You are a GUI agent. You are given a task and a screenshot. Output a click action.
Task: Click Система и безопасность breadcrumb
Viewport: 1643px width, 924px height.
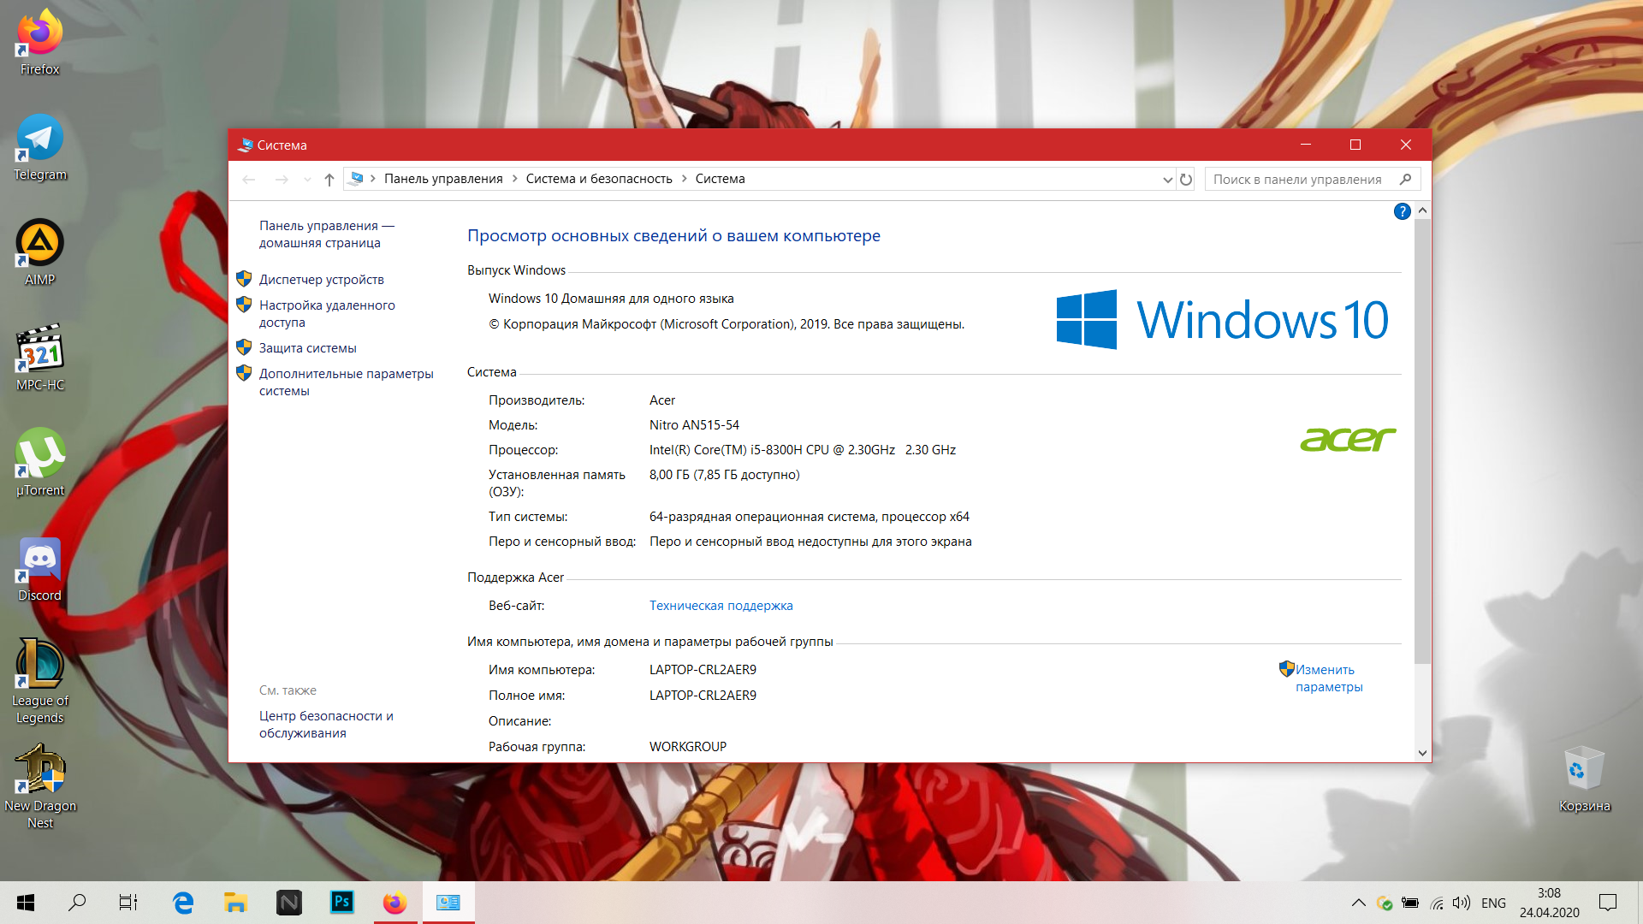(599, 179)
